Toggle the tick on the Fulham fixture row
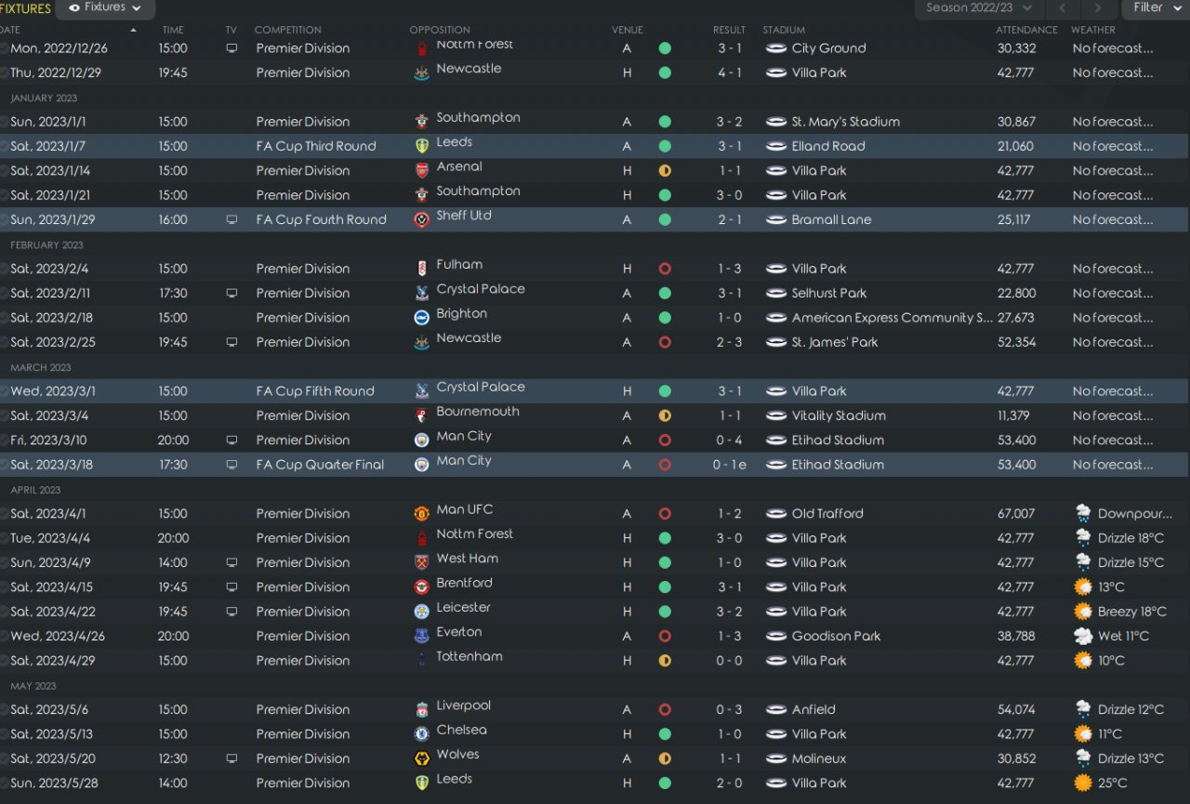Viewport: 1190px width, 804px height. [x=4, y=269]
